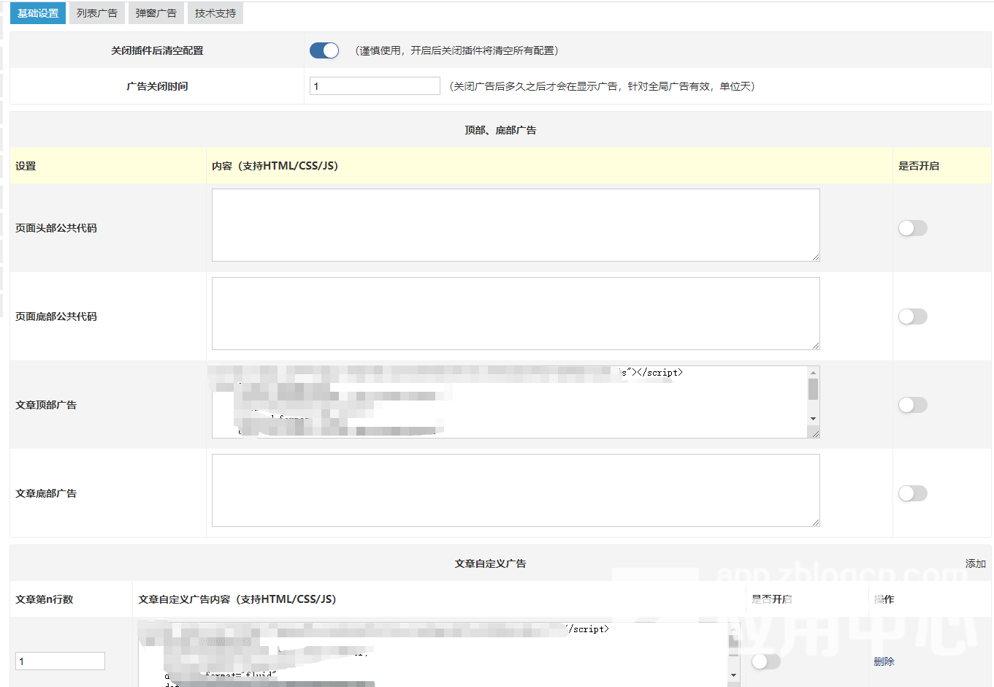The height and width of the screenshot is (687, 994).
Task: Focus the 文章底部广告 text area
Action: click(x=515, y=490)
